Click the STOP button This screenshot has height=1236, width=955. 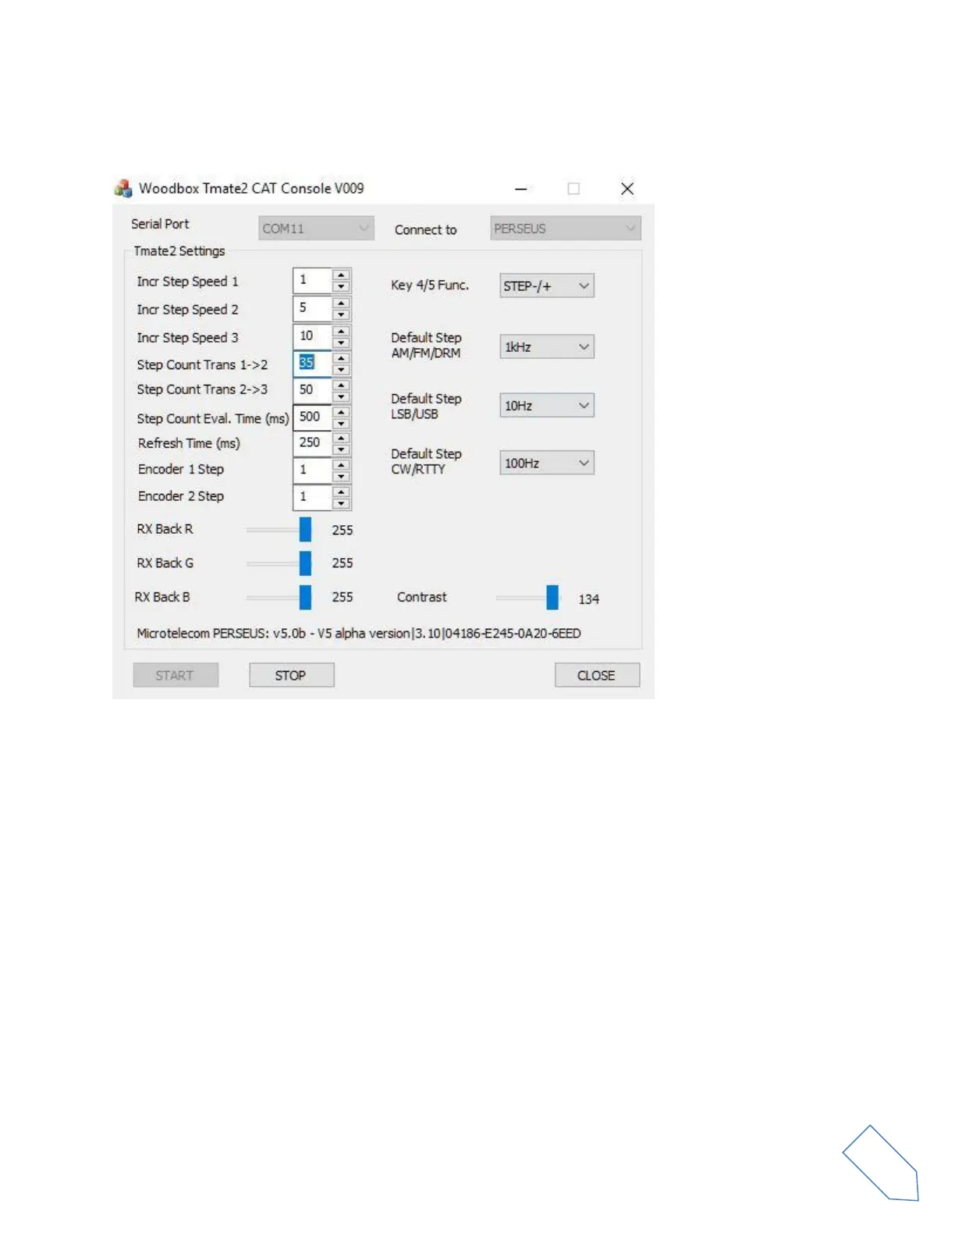tap(291, 675)
